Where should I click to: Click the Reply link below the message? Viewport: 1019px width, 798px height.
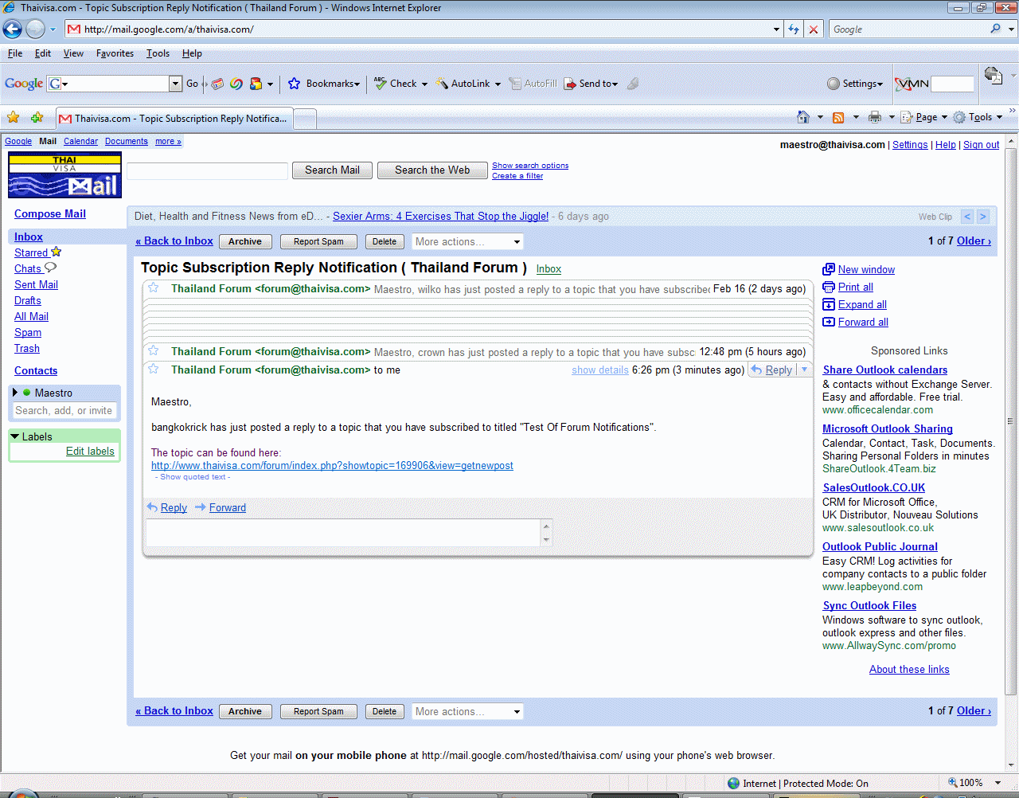(174, 507)
